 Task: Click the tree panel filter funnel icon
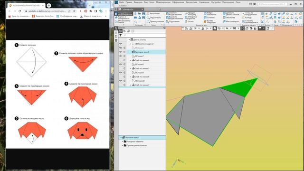(120, 35)
